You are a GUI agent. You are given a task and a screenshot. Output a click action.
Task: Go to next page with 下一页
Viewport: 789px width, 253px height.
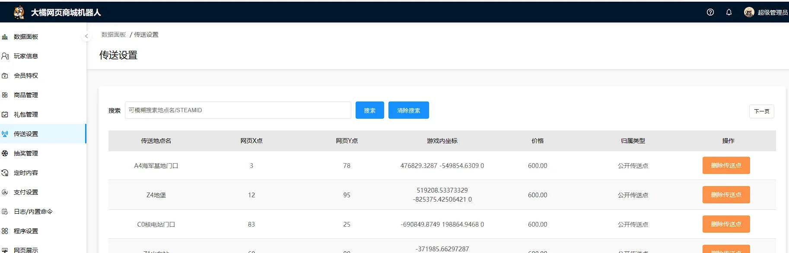coord(761,111)
